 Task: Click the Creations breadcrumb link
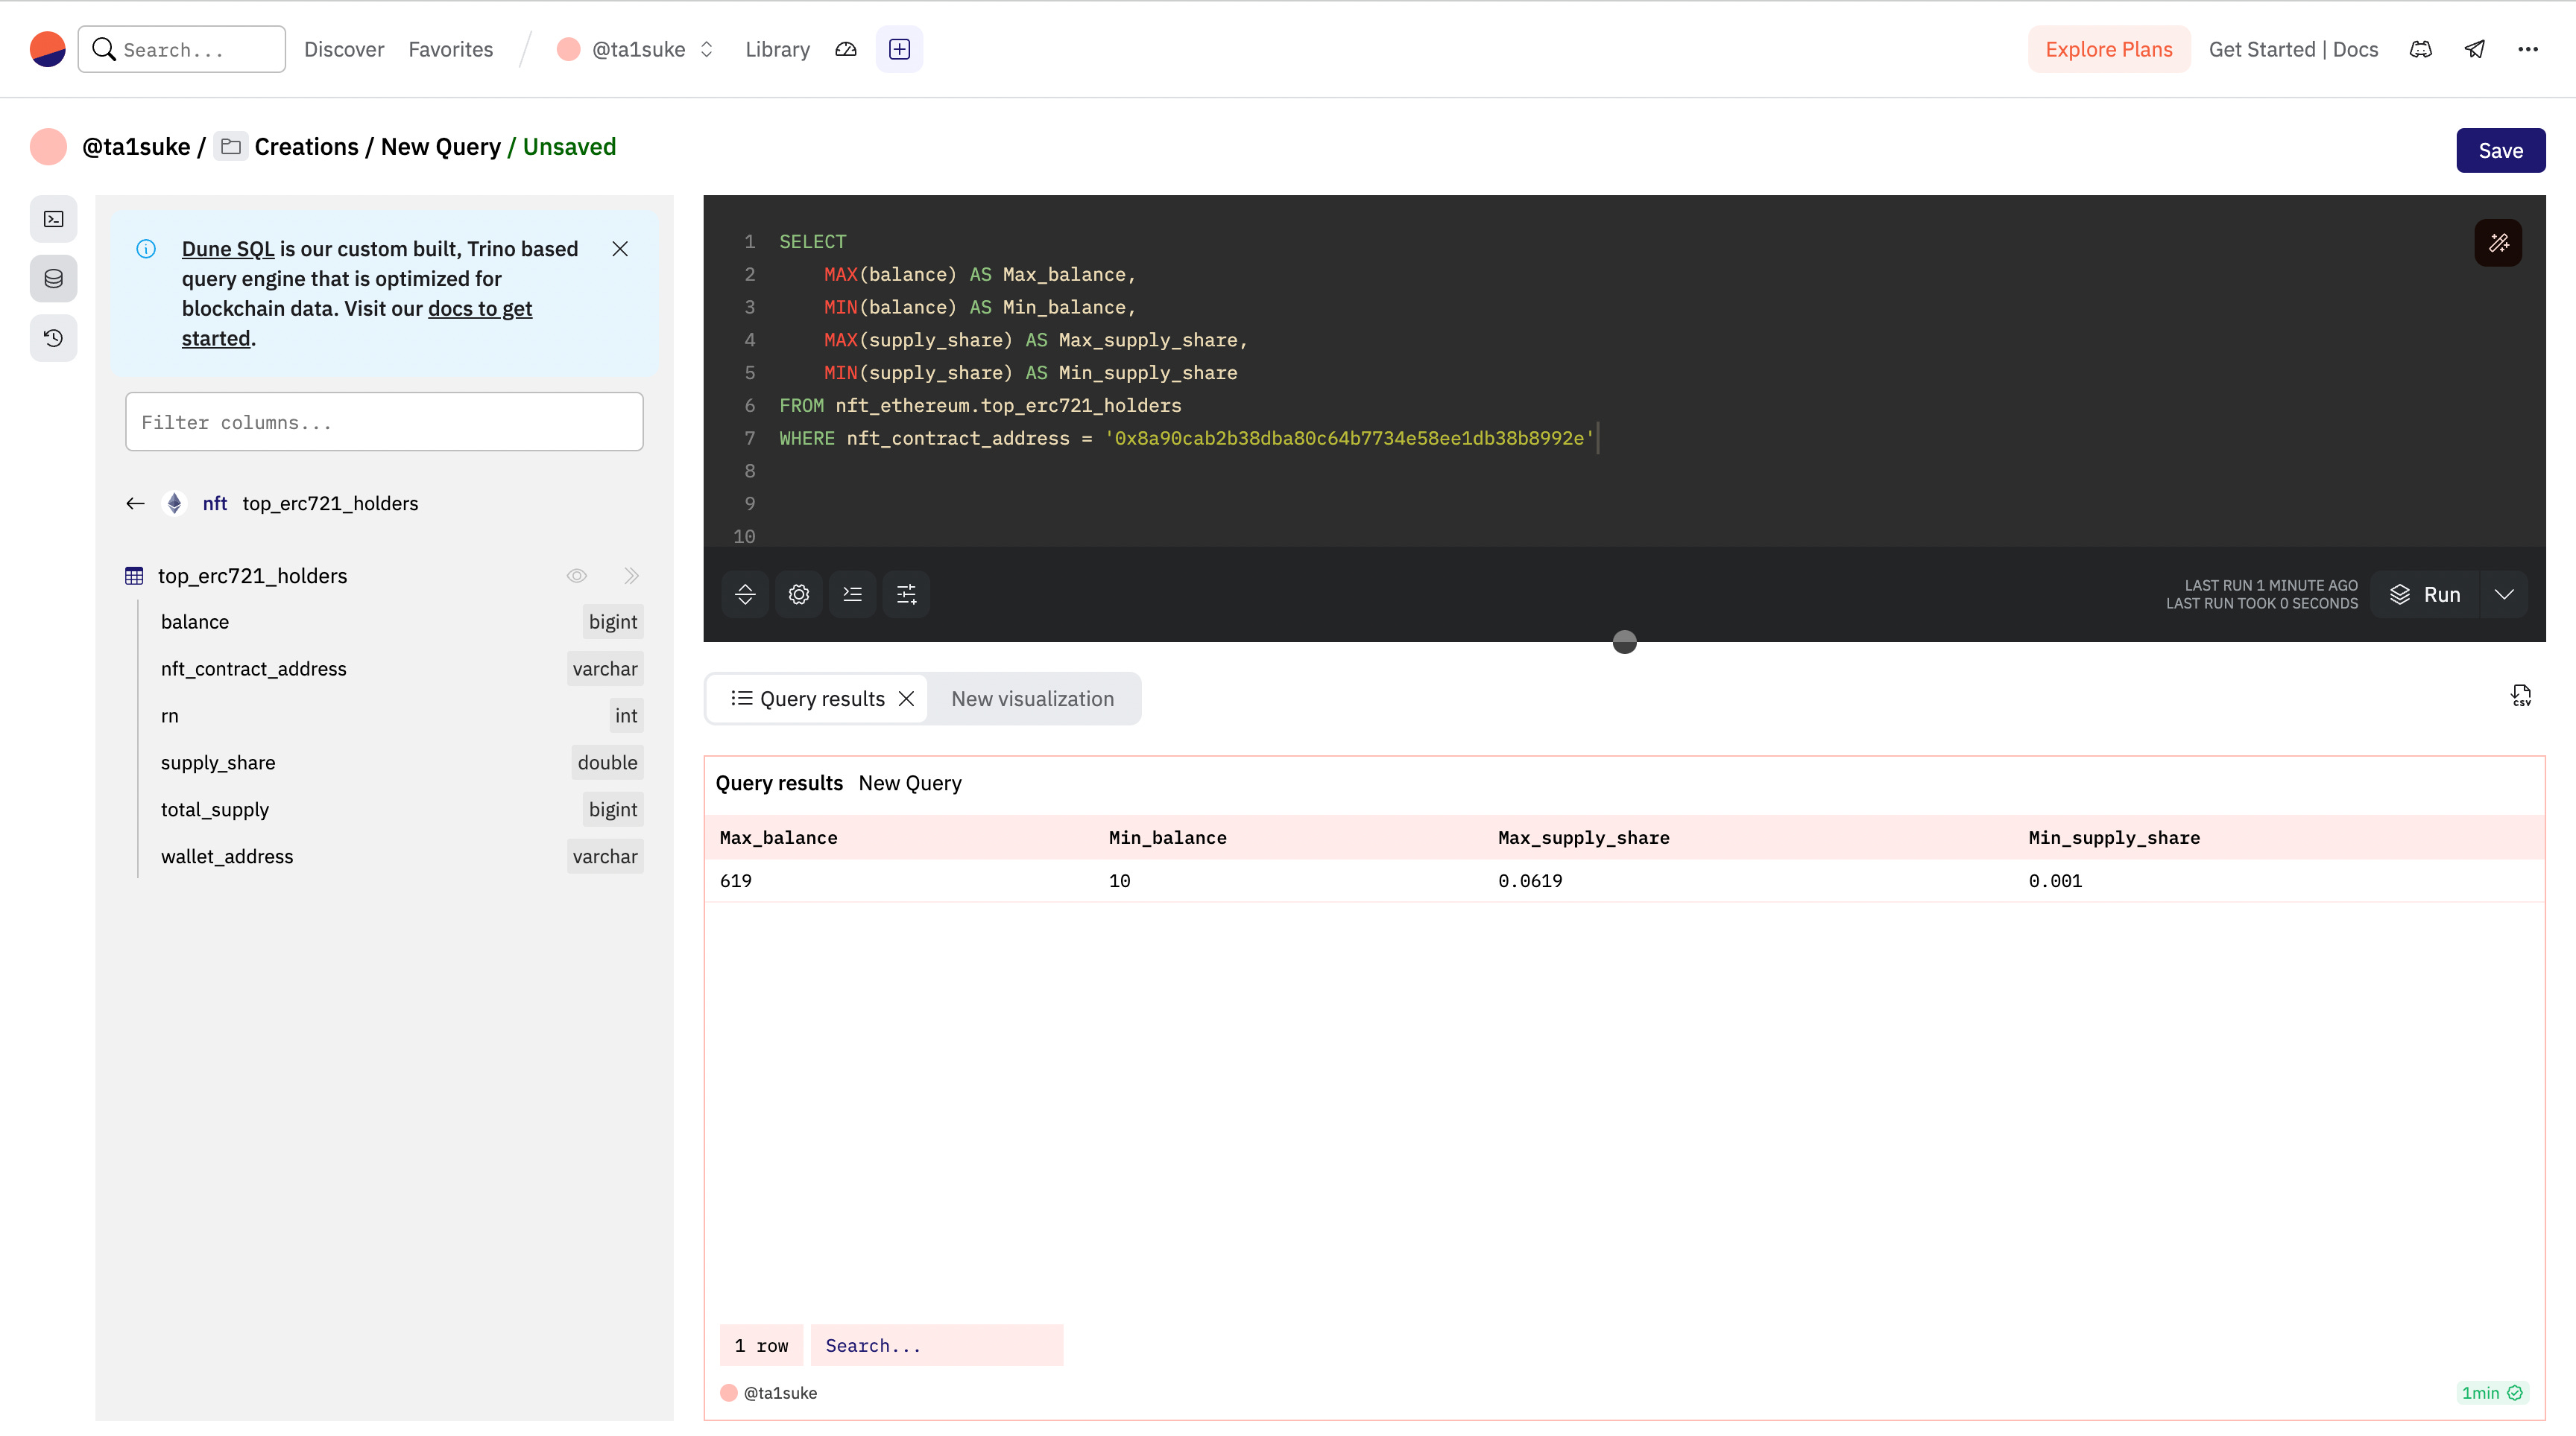coord(306,147)
